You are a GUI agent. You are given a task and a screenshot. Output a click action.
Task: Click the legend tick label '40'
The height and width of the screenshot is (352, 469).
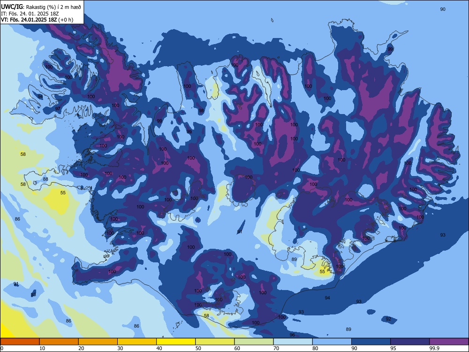(159, 348)
